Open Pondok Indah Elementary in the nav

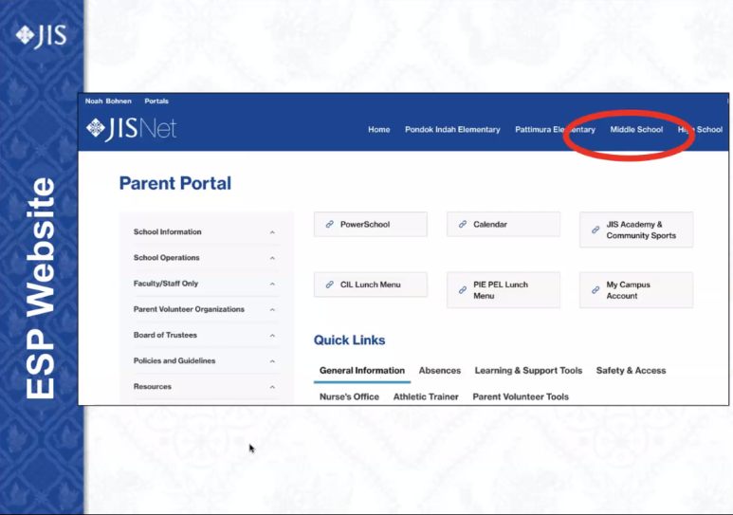click(452, 130)
